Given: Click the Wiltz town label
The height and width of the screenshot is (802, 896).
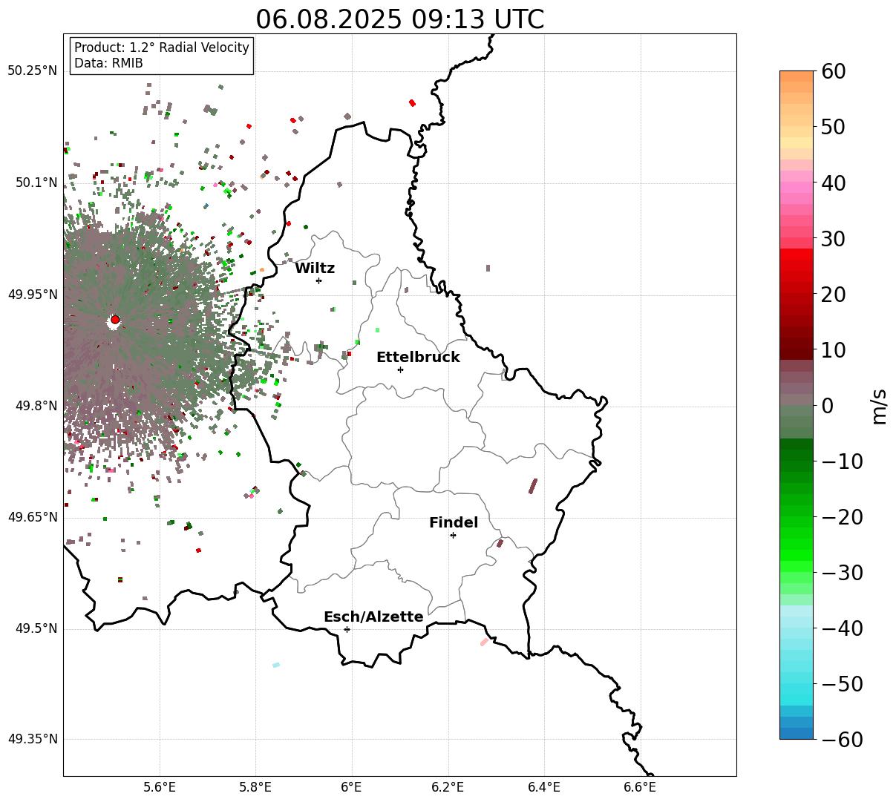Looking at the screenshot, I should [315, 269].
